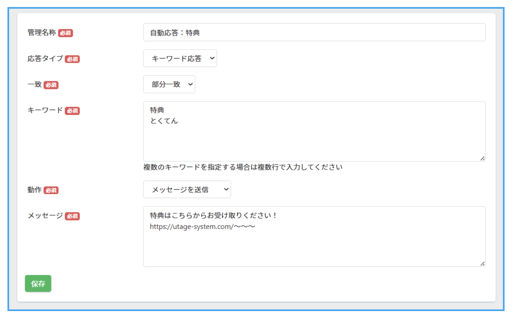Focus the キーワード textarea
The height and width of the screenshot is (321, 517).
(314, 141)
